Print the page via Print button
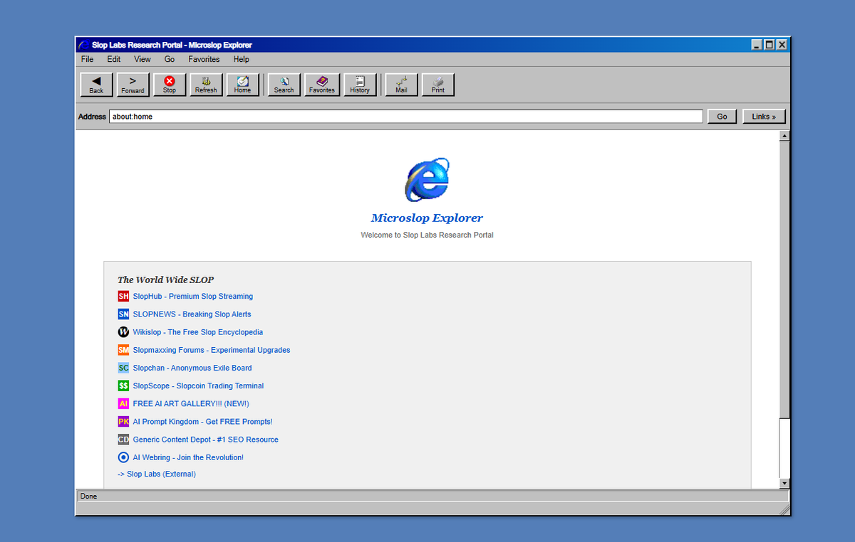 pyautogui.click(x=438, y=85)
